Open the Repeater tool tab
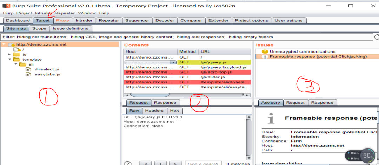This screenshot has height=165, width=379. pyautogui.click(x=109, y=21)
